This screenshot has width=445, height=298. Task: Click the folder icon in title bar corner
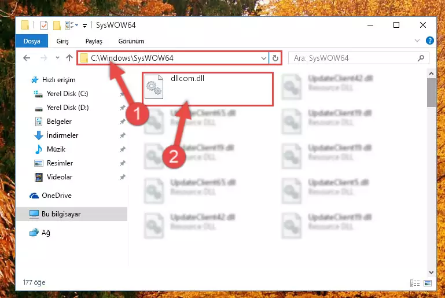pyautogui.click(x=25, y=25)
